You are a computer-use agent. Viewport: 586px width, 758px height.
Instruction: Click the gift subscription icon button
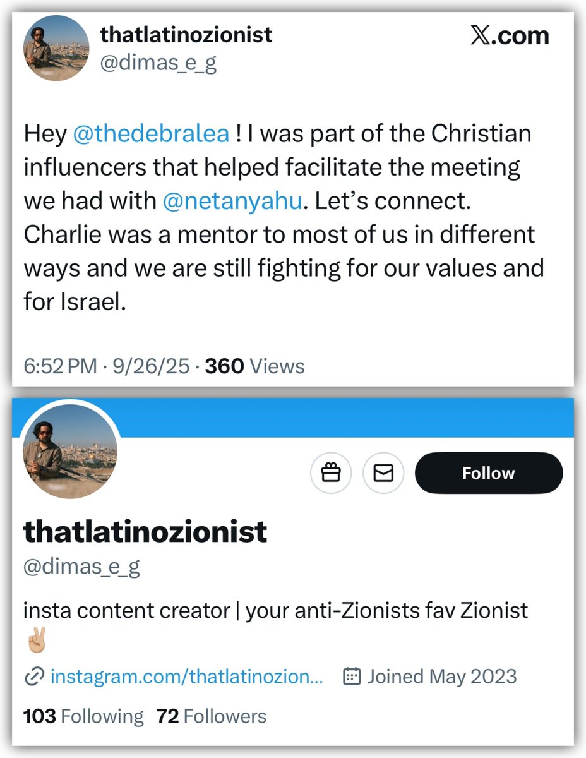tap(331, 473)
